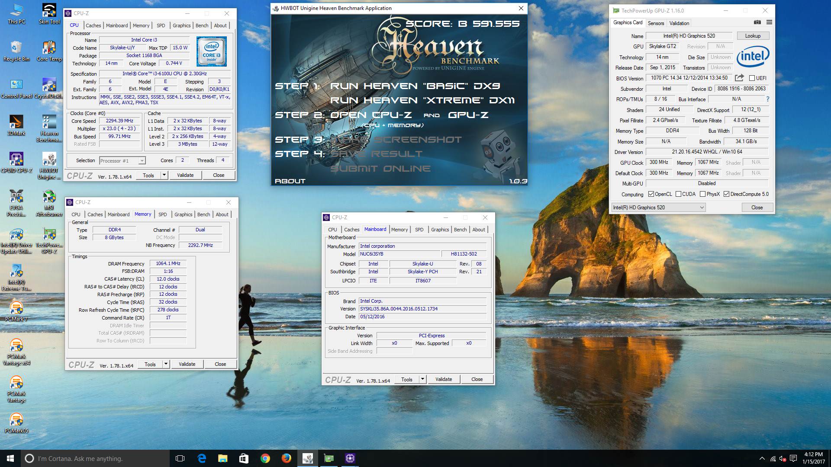831x467 pixels.
Task: Launch PCMark05 desktop shortcut
Action: tap(16, 423)
